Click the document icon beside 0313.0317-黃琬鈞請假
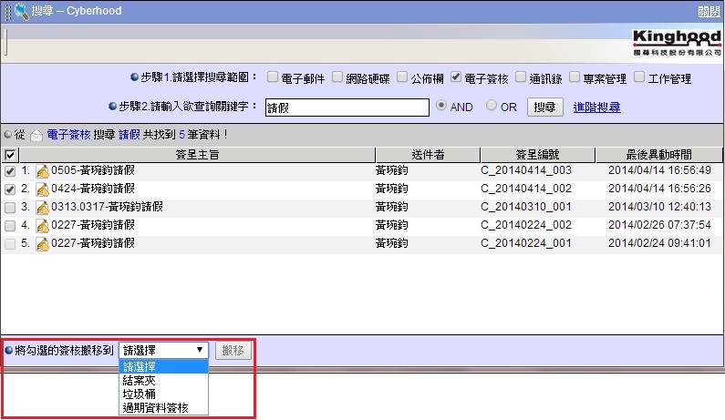 coord(42,208)
